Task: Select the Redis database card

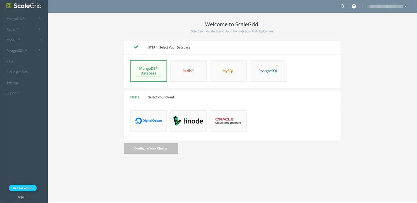Action: tap(188, 71)
